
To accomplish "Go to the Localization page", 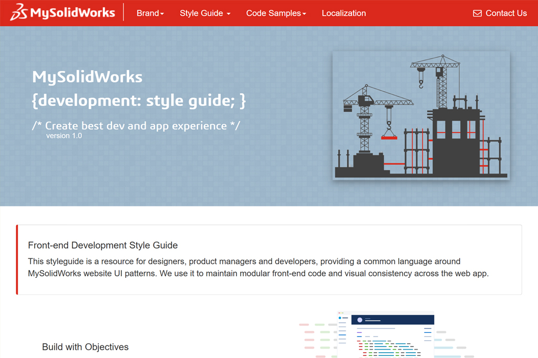I will tap(344, 13).
